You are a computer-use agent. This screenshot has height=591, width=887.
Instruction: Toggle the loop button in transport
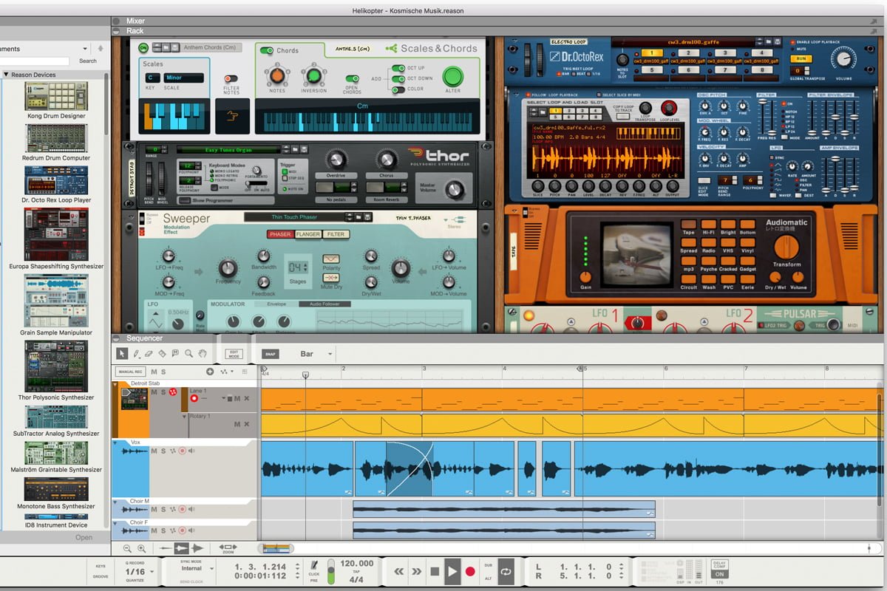(506, 571)
